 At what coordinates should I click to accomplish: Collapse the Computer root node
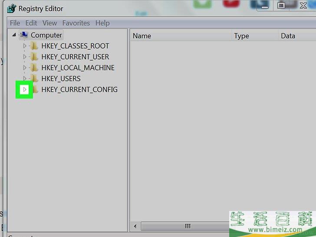14,35
